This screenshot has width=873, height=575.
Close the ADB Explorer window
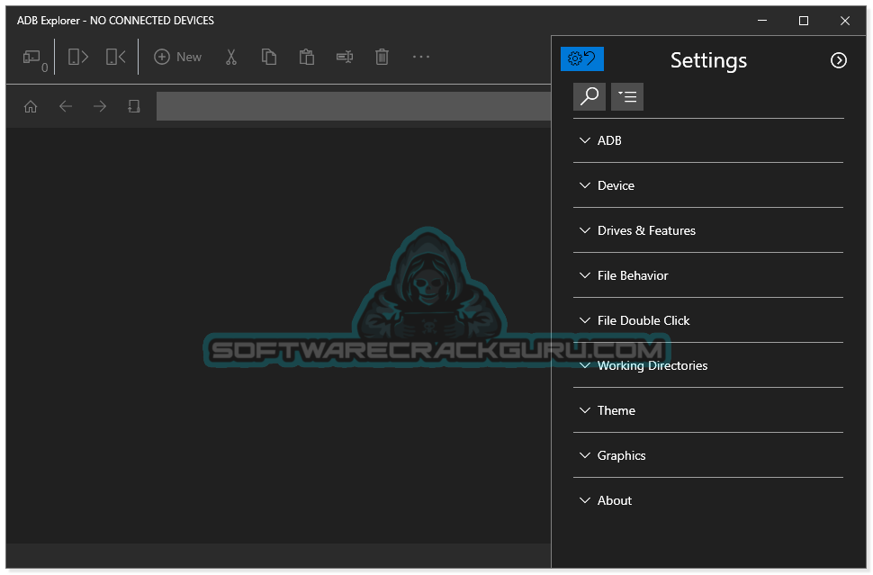tap(844, 21)
